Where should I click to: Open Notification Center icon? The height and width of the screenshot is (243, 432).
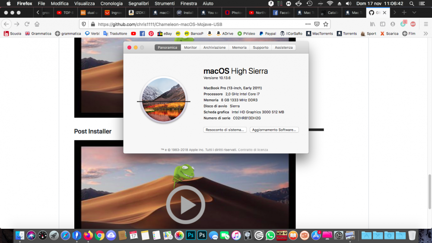pyautogui.click(x=422, y=3)
